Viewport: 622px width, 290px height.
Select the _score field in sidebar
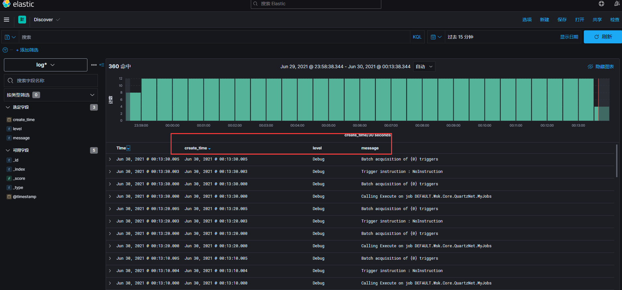tap(19, 178)
